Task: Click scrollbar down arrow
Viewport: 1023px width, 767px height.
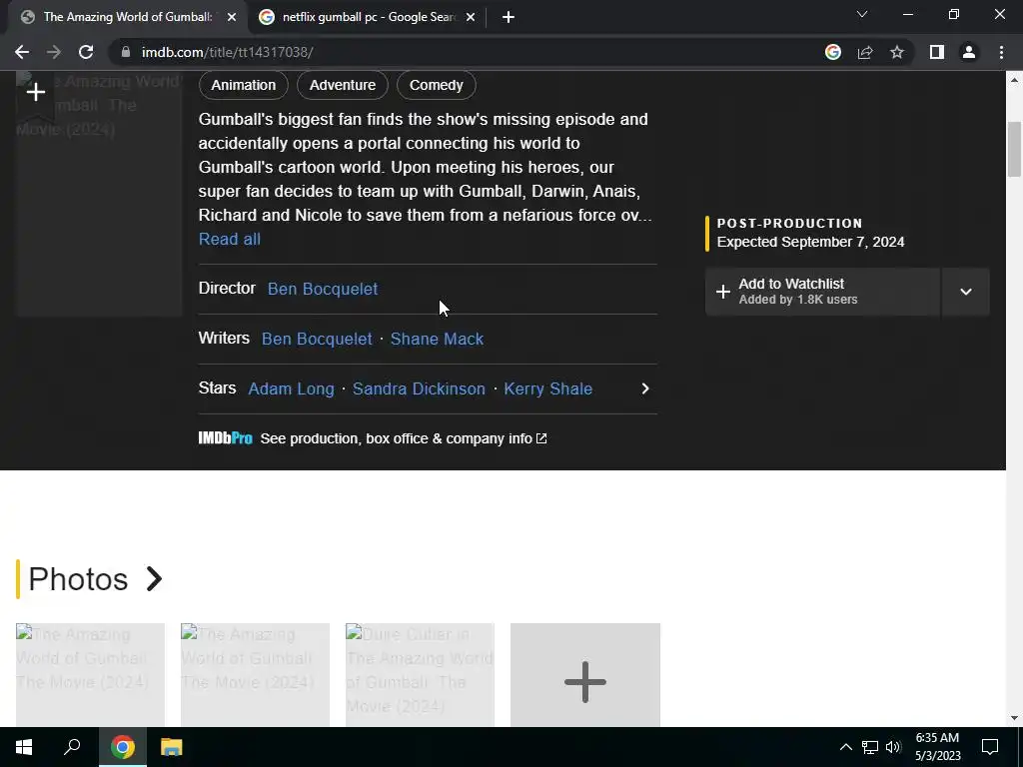Action: [1014, 719]
